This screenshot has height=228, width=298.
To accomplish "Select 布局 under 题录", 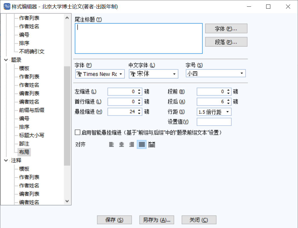I will click(x=24, y=152).
